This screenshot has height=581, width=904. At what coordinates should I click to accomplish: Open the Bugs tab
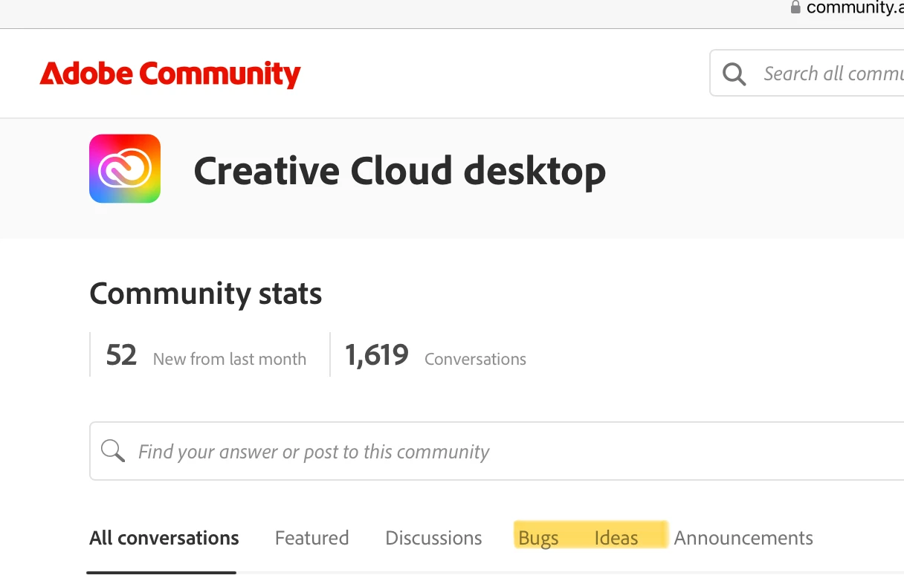pyautogui.click(x=538, y=538)
